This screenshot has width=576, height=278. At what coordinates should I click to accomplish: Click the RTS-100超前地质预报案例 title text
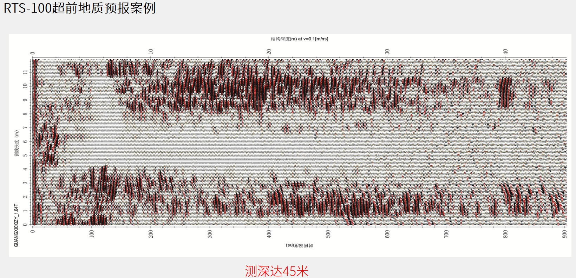pyautogui.click(x=79, y=8)
